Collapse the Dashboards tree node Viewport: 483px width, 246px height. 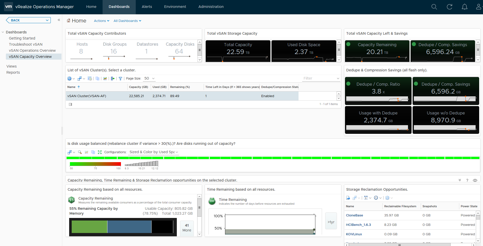[3, 32]
